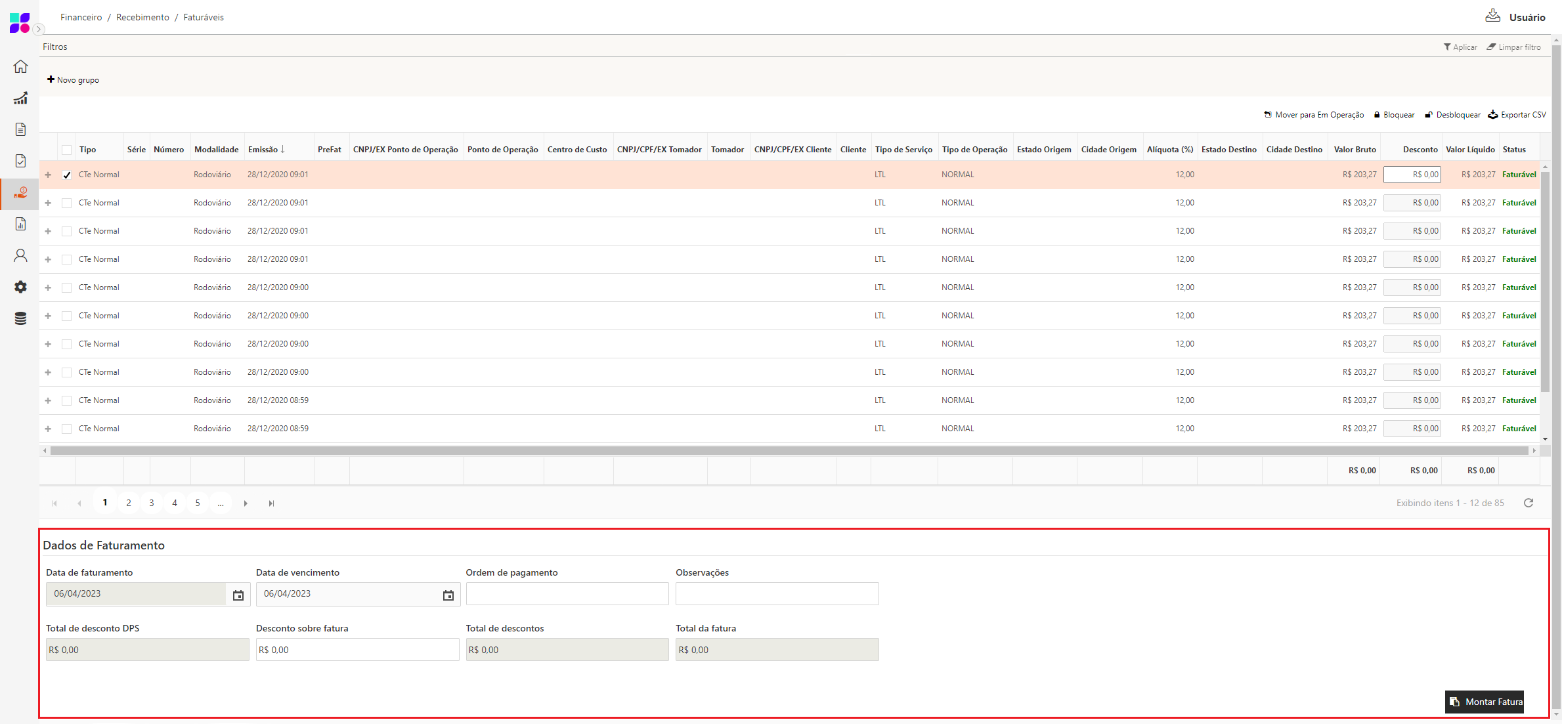The width and height of the screenshot is (1562, 724).
Task: Expand the last visible row's plus icon
Action: tap(48, 429)
